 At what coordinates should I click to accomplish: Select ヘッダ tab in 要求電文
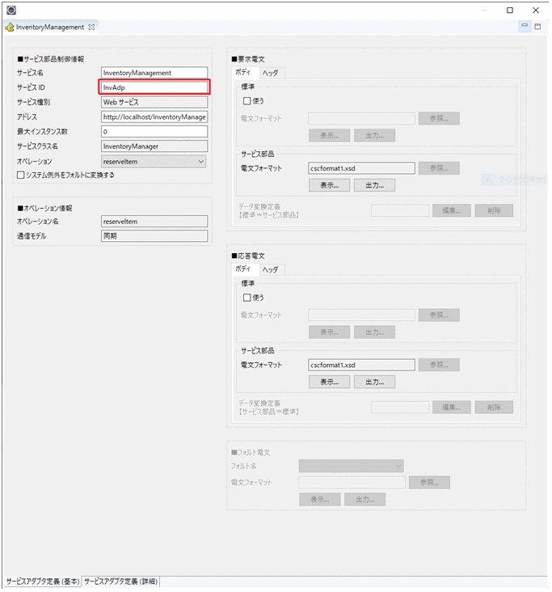tap(271, 73)
